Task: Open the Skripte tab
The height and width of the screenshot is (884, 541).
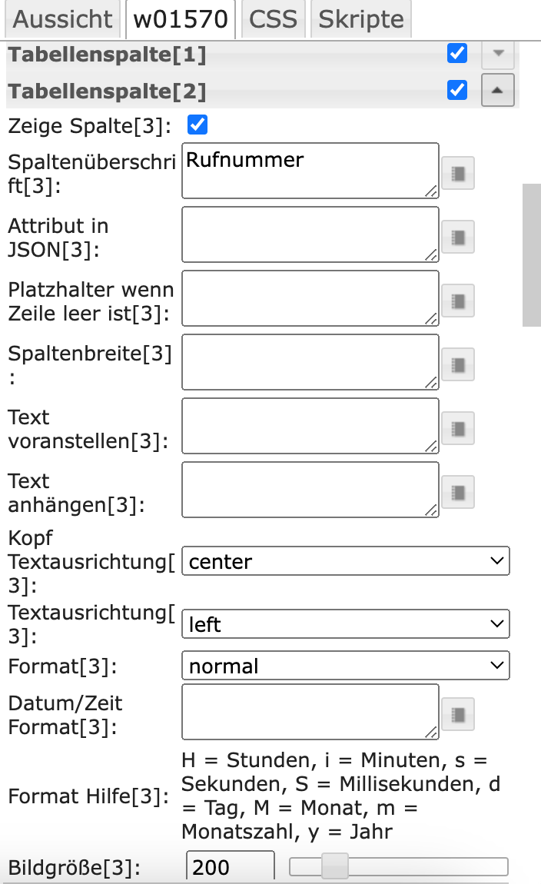Action: [360, 19]
